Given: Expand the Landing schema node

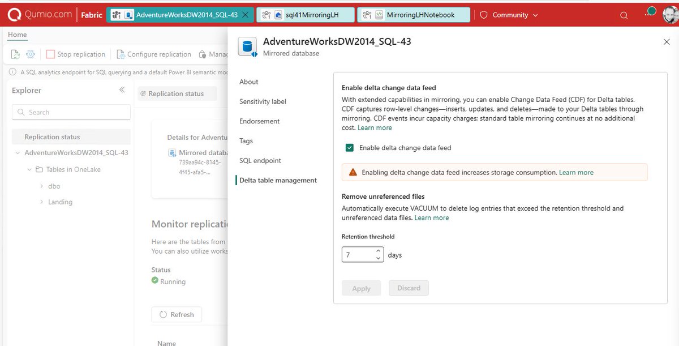Looking at the screenshot, I should (x=42, y=202).
